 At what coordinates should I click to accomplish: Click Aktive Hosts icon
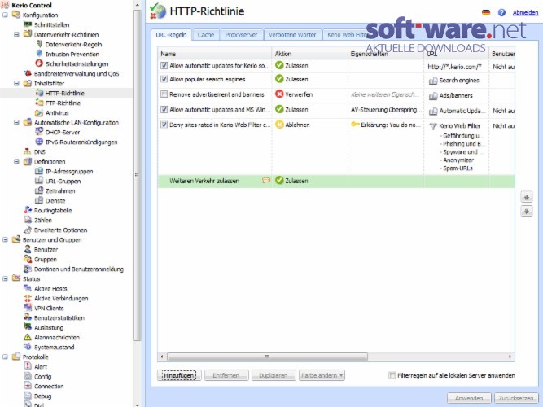point(28,288)
